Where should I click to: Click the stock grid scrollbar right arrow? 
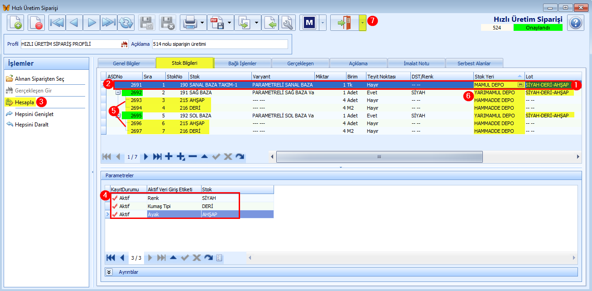(578, 156)
